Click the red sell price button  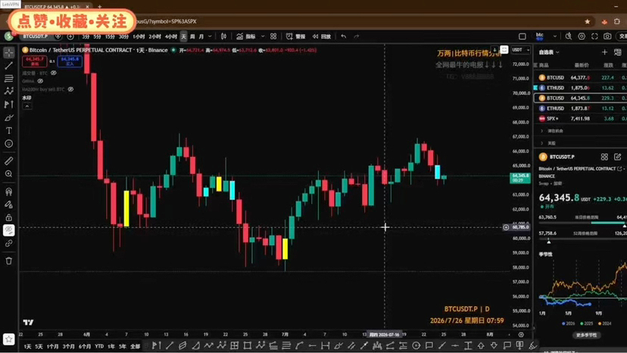[x=34, y=61]
